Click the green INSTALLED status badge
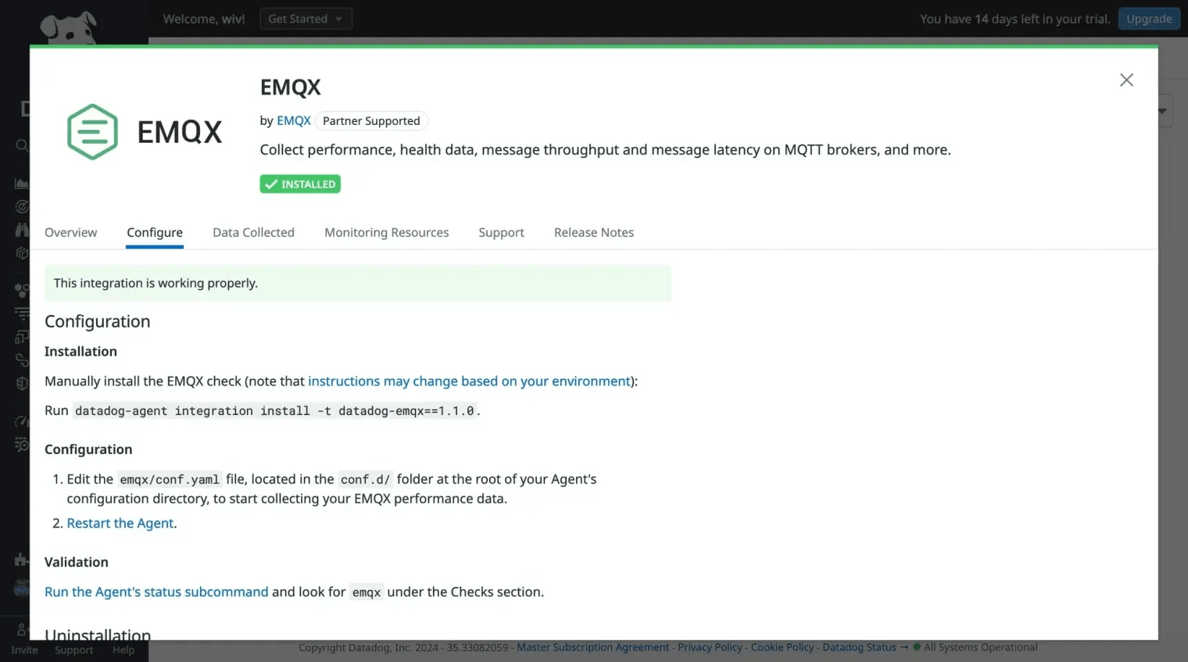Viewport: 1188px width, 662px height. [299, 184]
